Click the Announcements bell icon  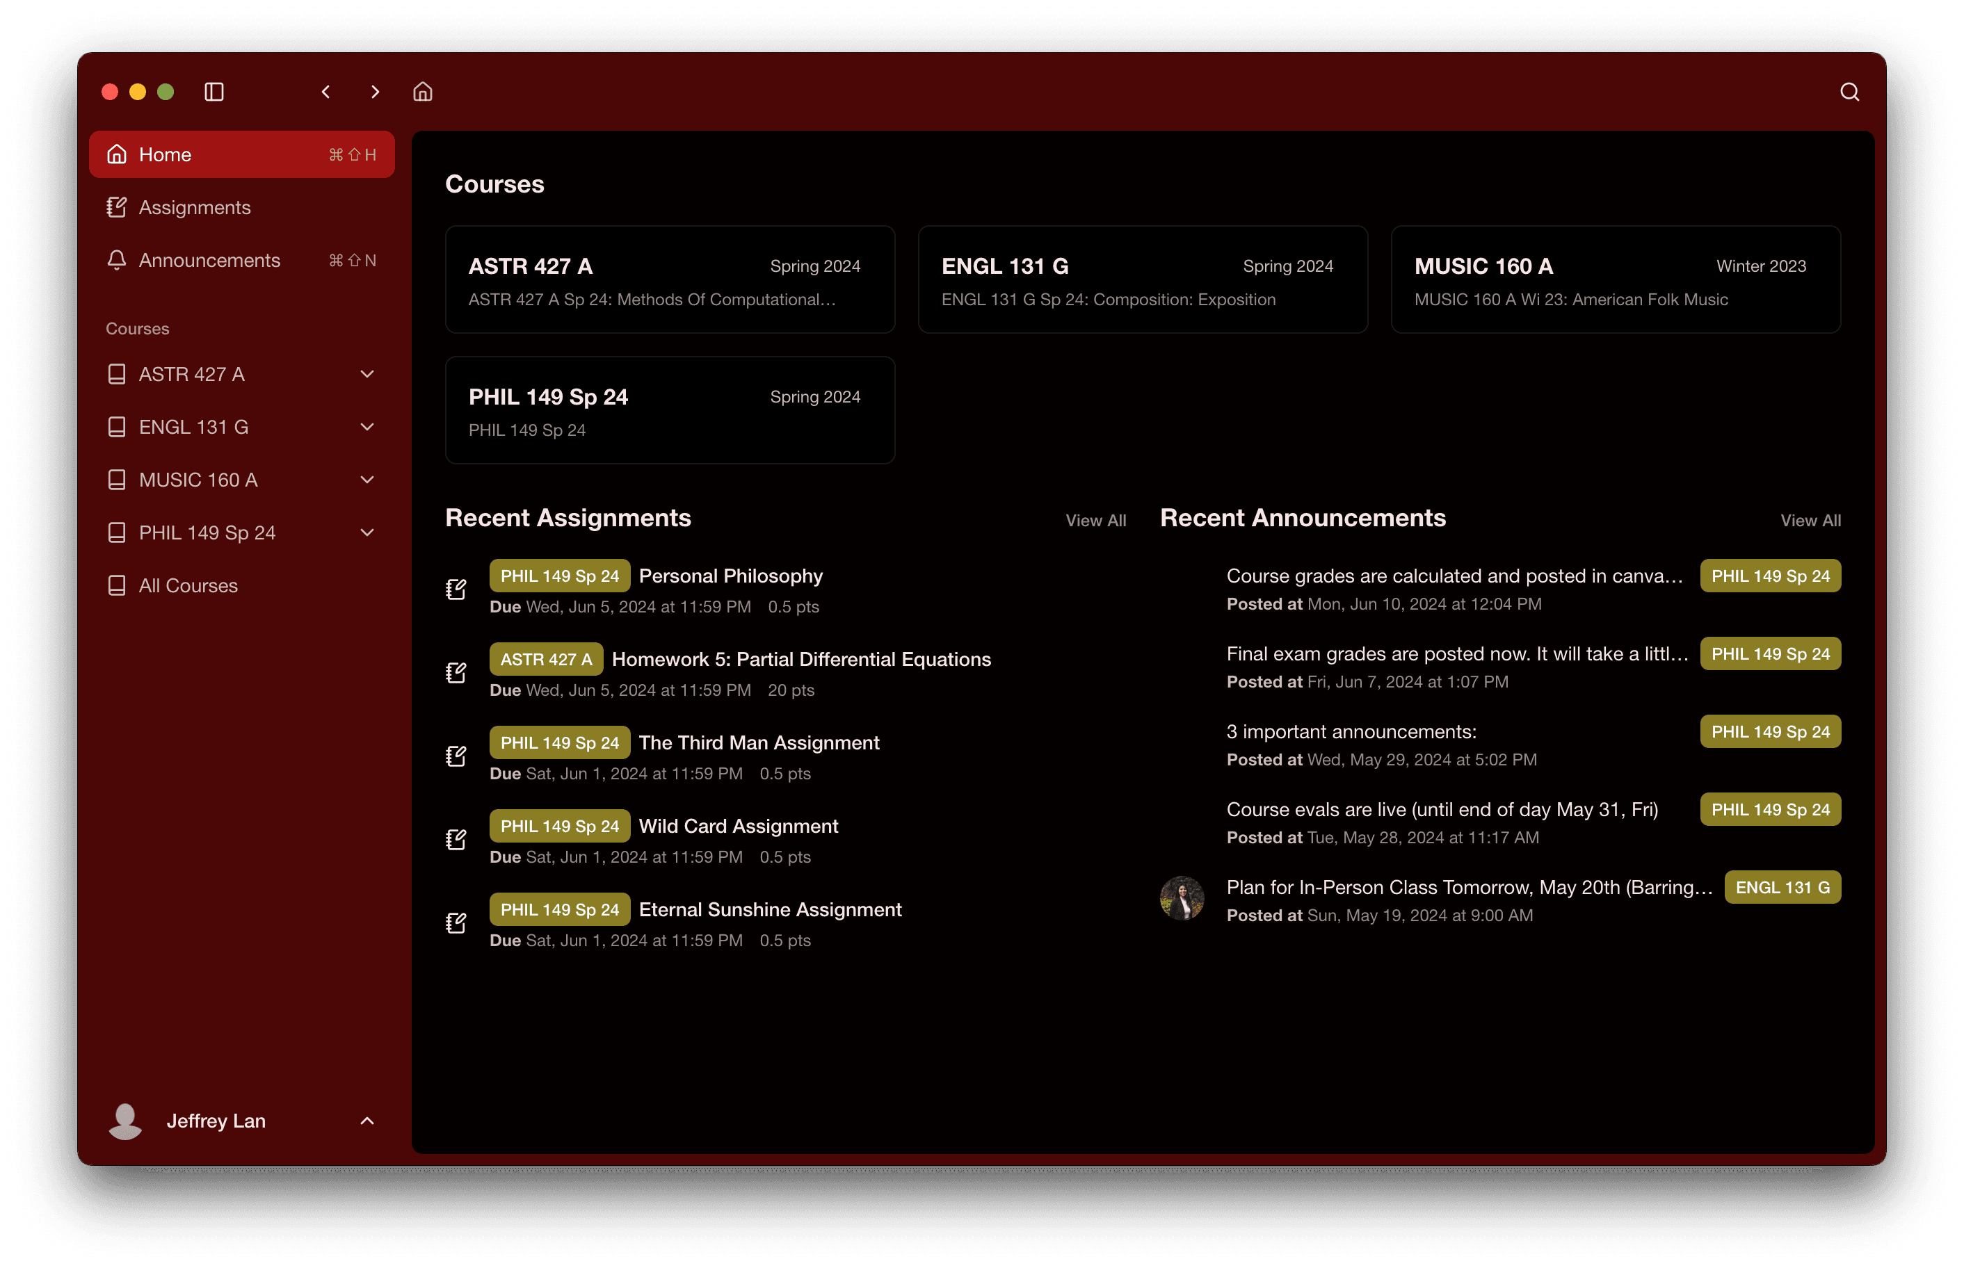coord(118,259)
